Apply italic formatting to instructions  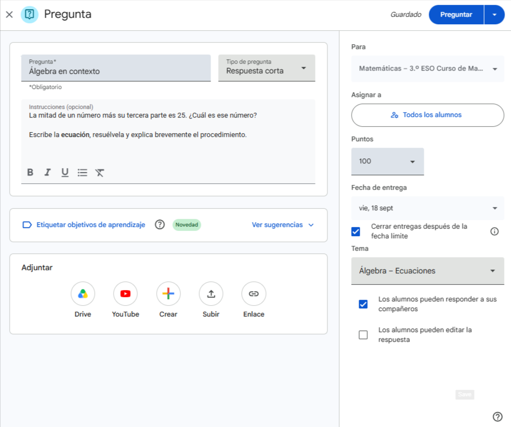47,172
